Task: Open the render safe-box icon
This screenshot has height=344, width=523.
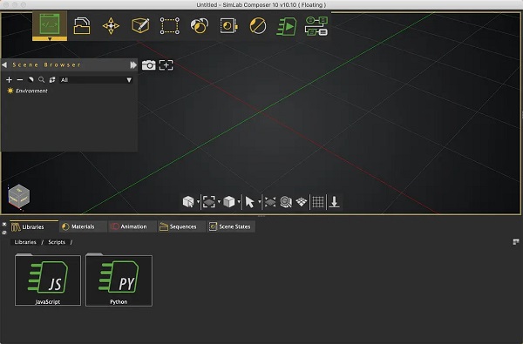Action: [228, 25]
